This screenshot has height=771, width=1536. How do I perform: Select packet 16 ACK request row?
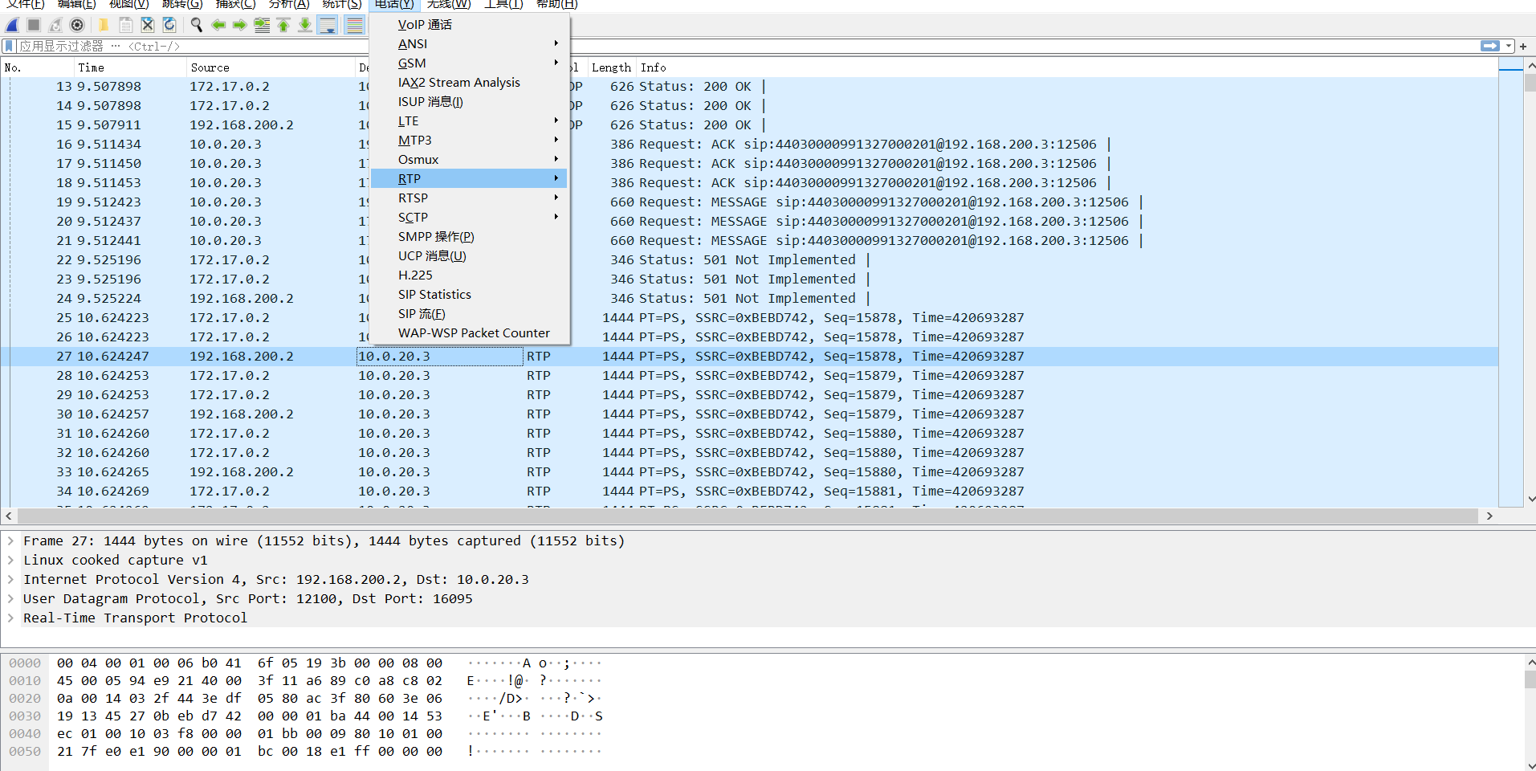(750, 145)
